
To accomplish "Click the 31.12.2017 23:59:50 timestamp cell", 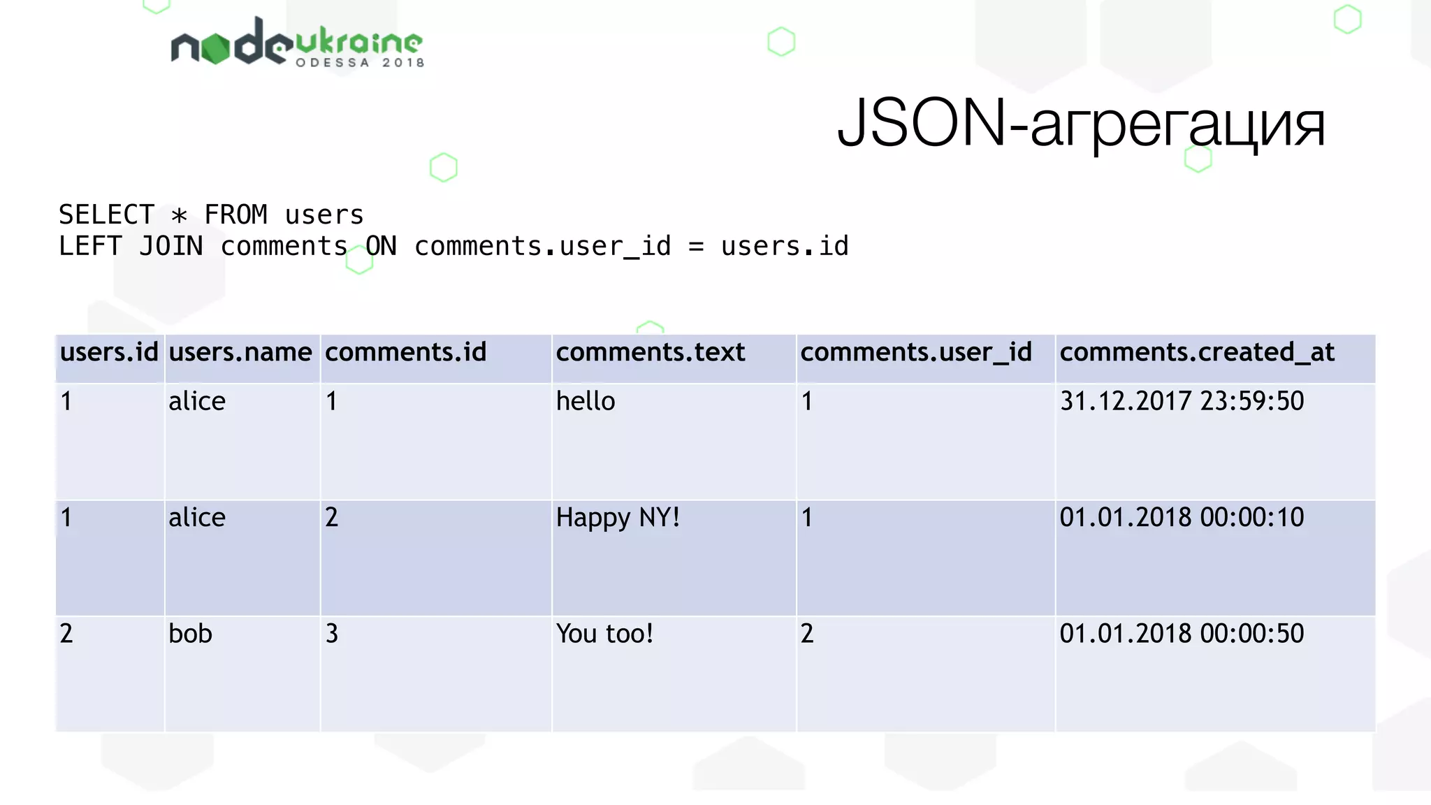I will [x=1216, y=442].
